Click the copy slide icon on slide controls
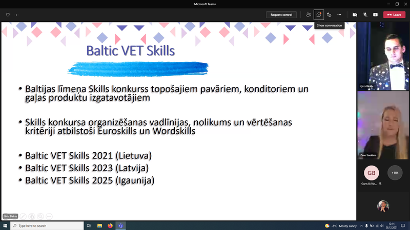 (x=32, y=216)
